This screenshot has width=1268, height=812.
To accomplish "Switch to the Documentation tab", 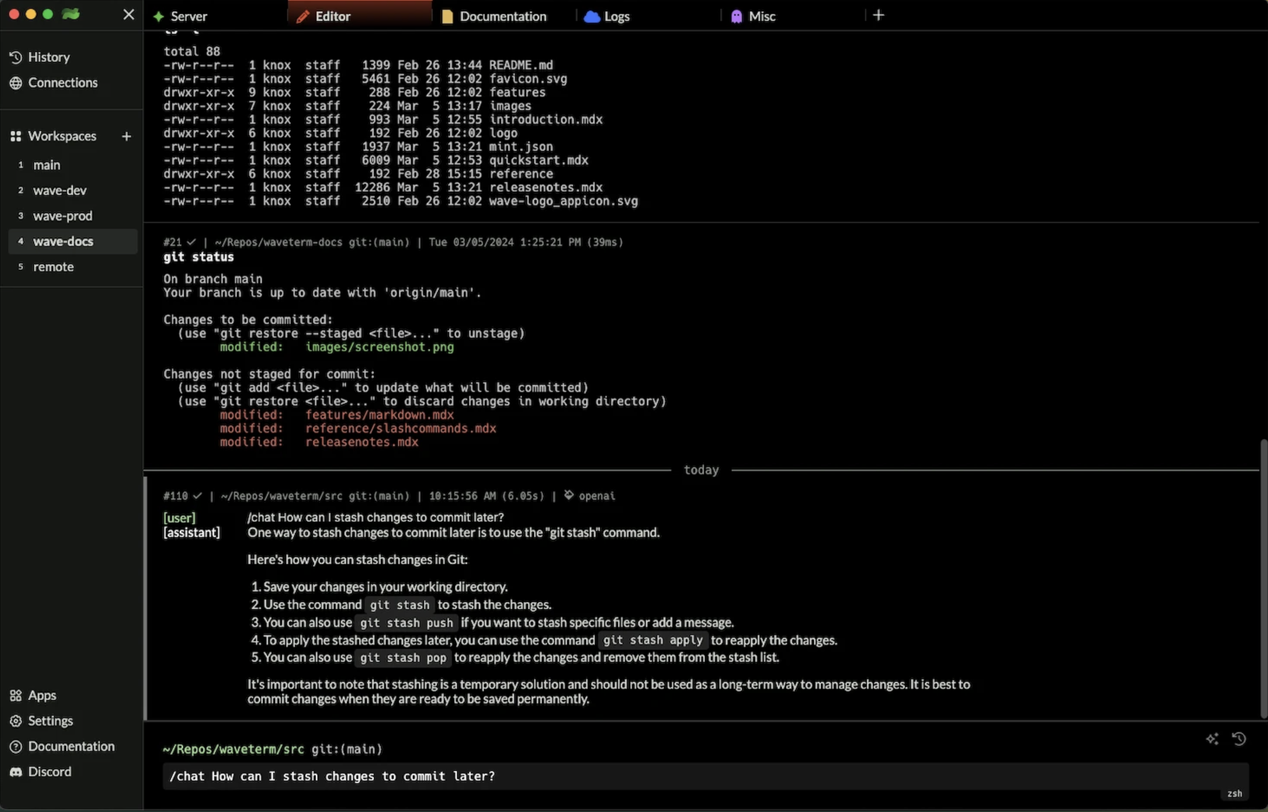I will pyautogui.click(x=503, y=16).
